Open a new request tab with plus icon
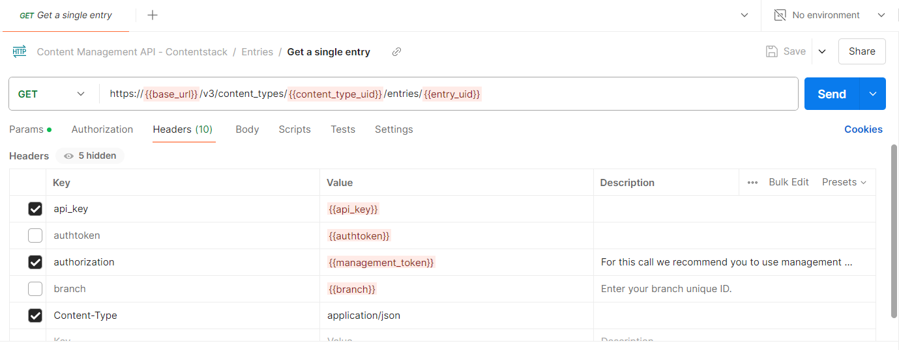This screenshot has width=899, height=350. pos(153,15)
